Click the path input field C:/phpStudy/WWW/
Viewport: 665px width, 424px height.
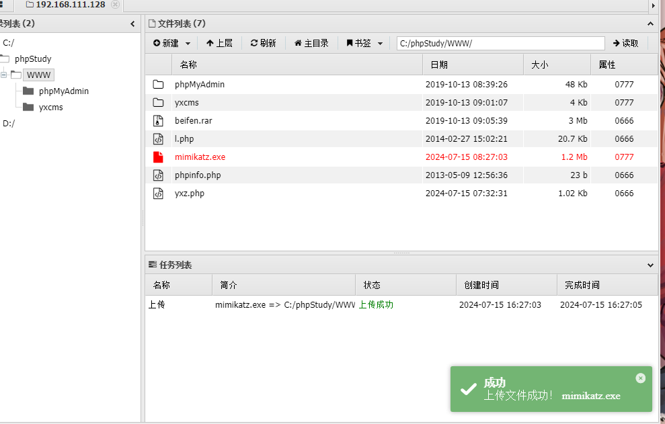coord(501,43)
